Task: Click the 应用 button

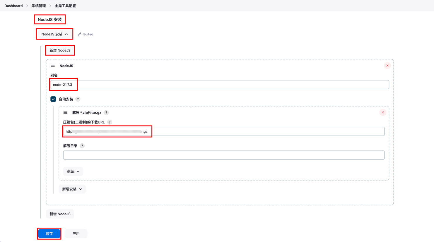Action: 76,234
